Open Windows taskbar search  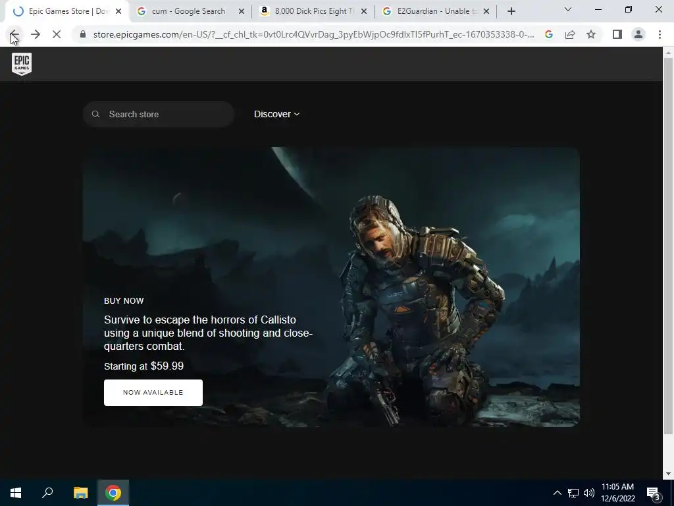point(47,493)
